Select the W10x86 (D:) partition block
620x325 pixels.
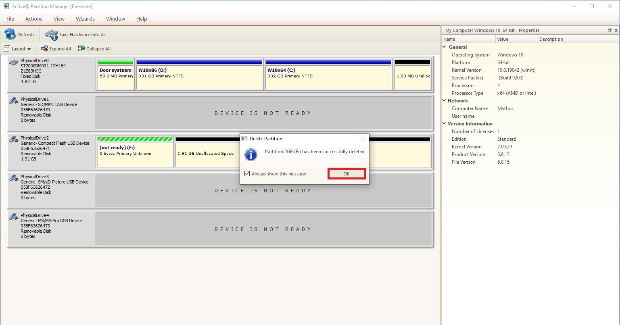pos(199,77)
